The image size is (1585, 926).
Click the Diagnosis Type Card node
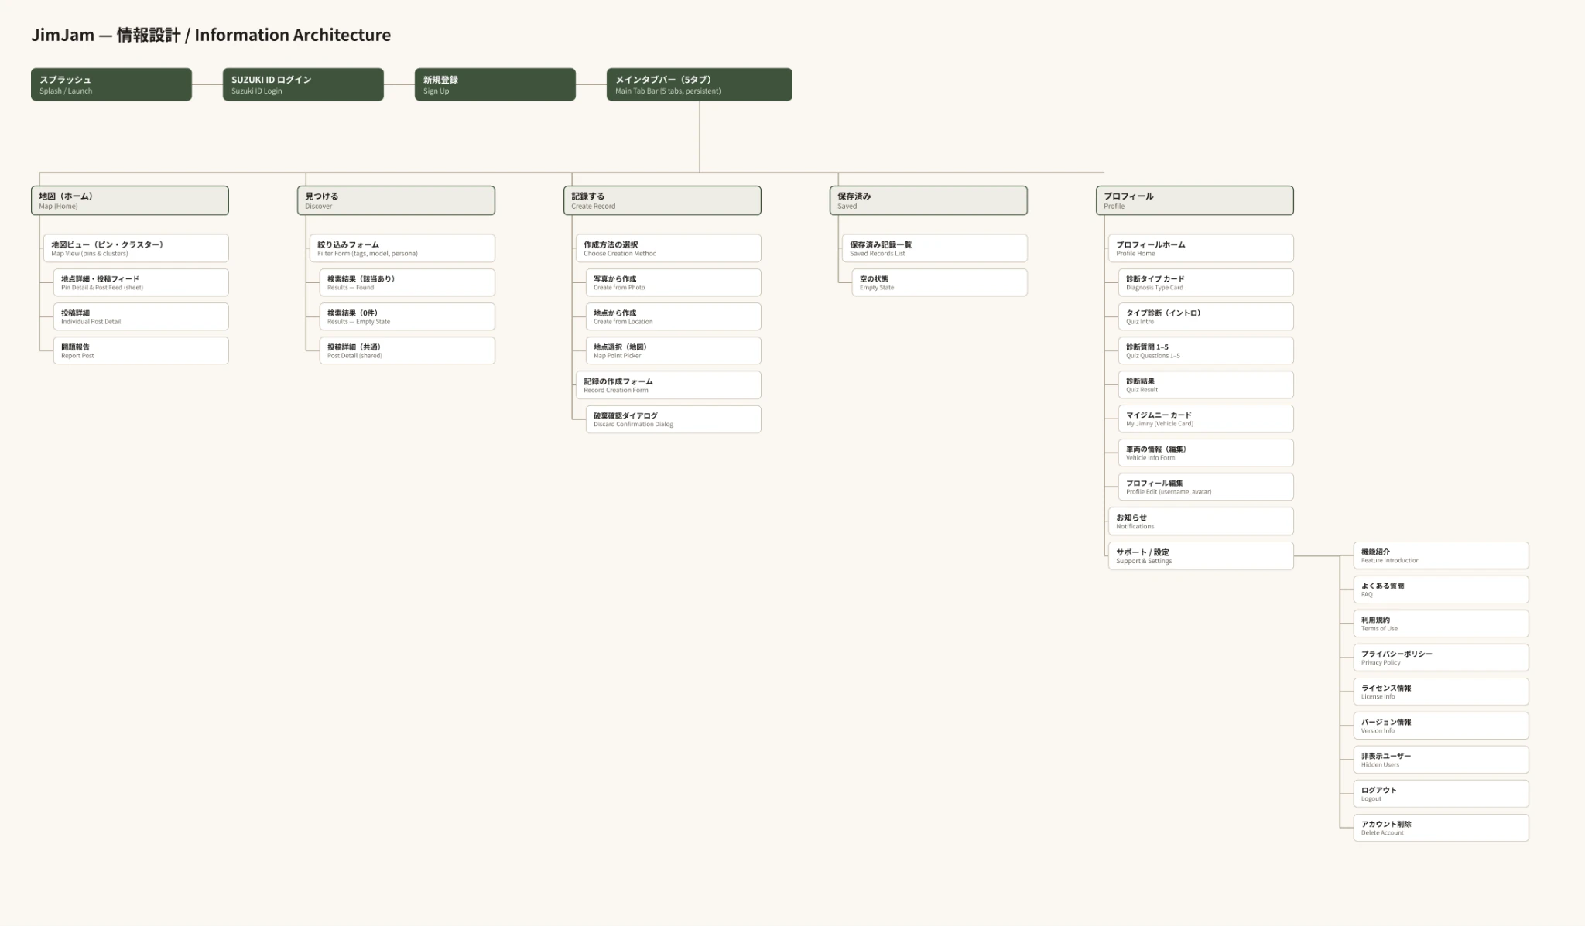pyautogui.click(x=1206, y=282)
